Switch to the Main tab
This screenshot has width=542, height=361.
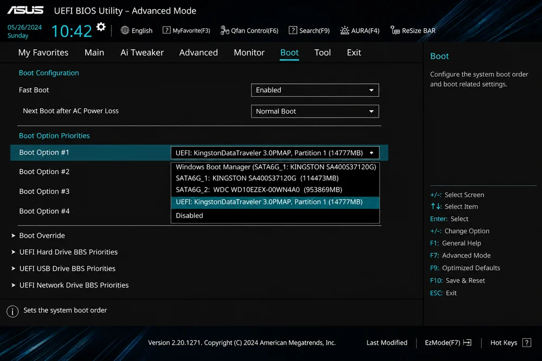pyautogui.click(x=94, y=52)
